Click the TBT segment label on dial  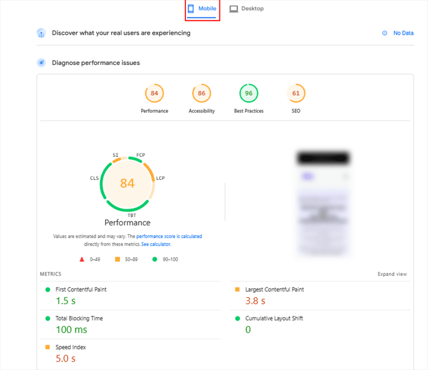tap(132, 215)
